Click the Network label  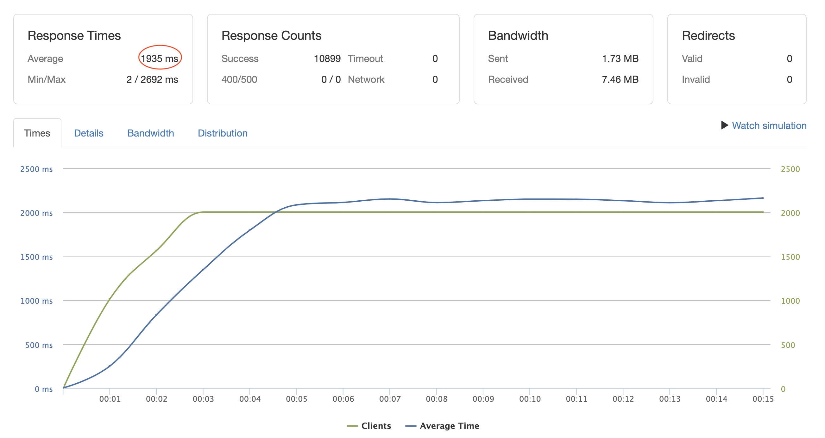point(366,79)
